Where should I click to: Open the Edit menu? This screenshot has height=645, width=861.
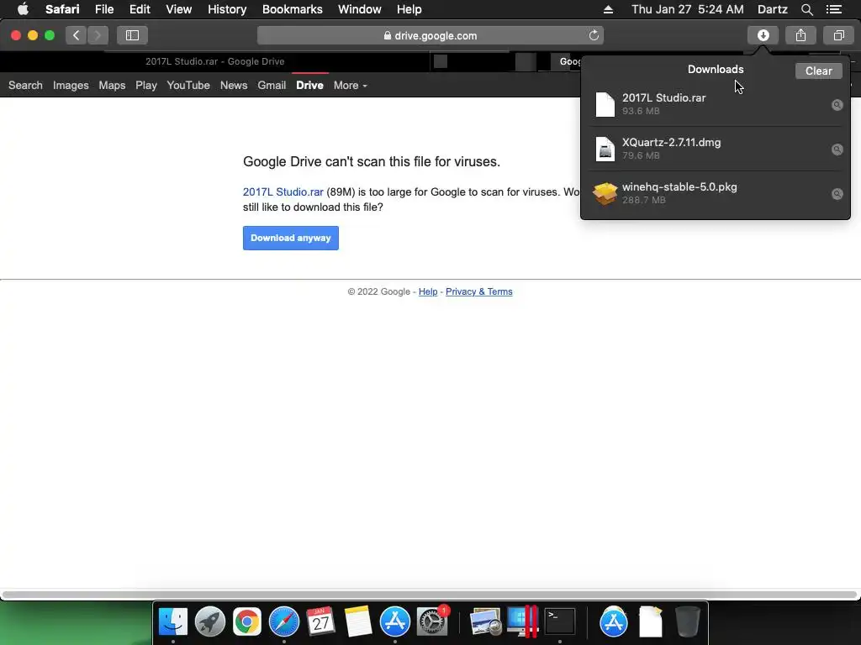(x=140, y=9)
